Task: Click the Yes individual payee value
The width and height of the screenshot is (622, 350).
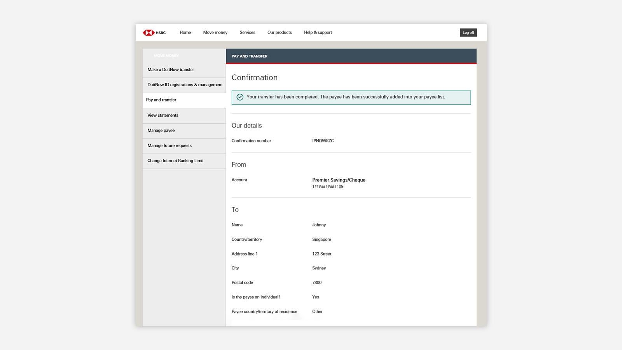Action: [x=315, y=297]
